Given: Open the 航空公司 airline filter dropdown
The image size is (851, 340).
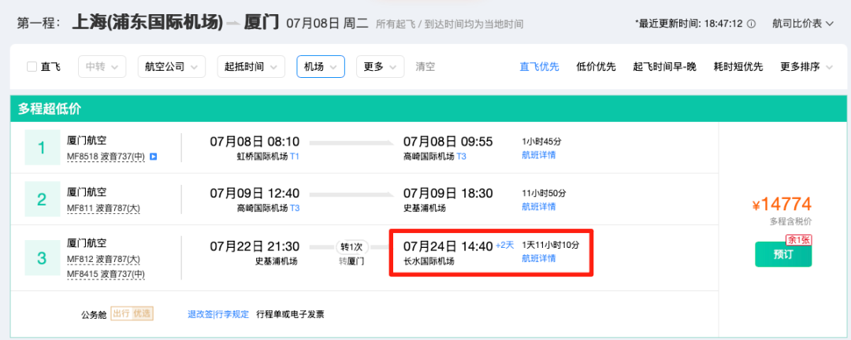Looking at the screenshot, I should point(172,67).
